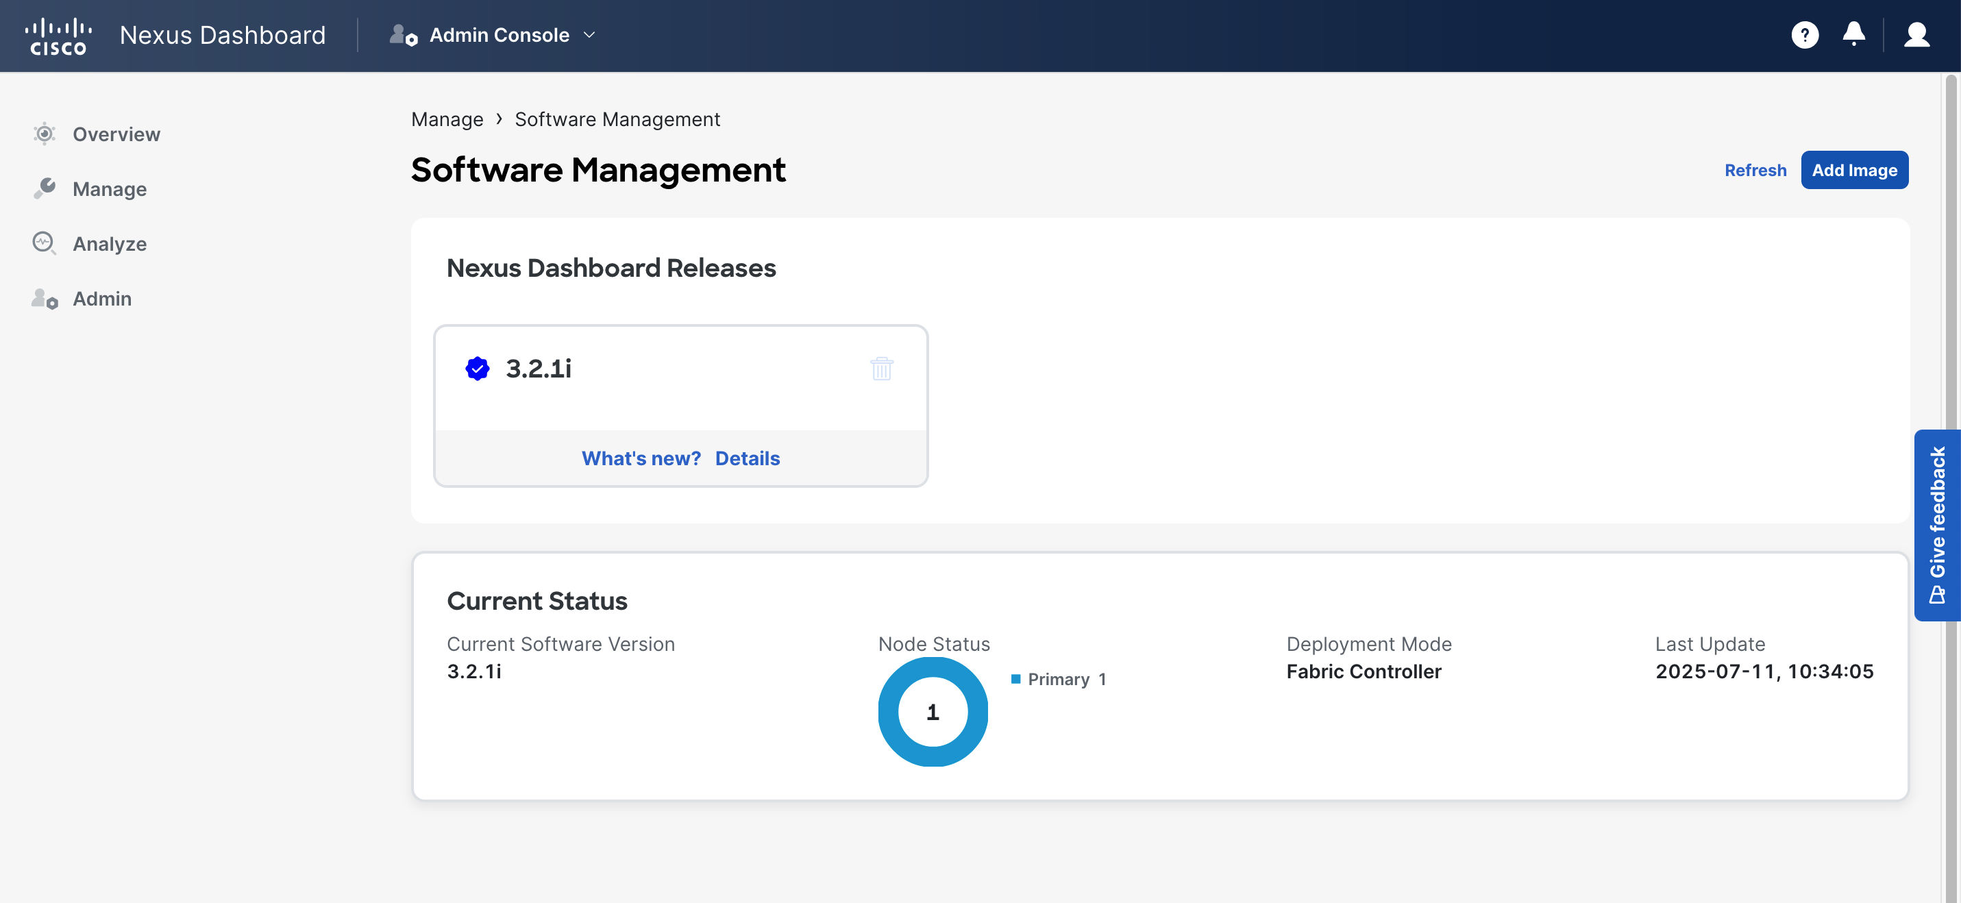
Task: Open the What's new? link
Action: click(x=641, y=458)
